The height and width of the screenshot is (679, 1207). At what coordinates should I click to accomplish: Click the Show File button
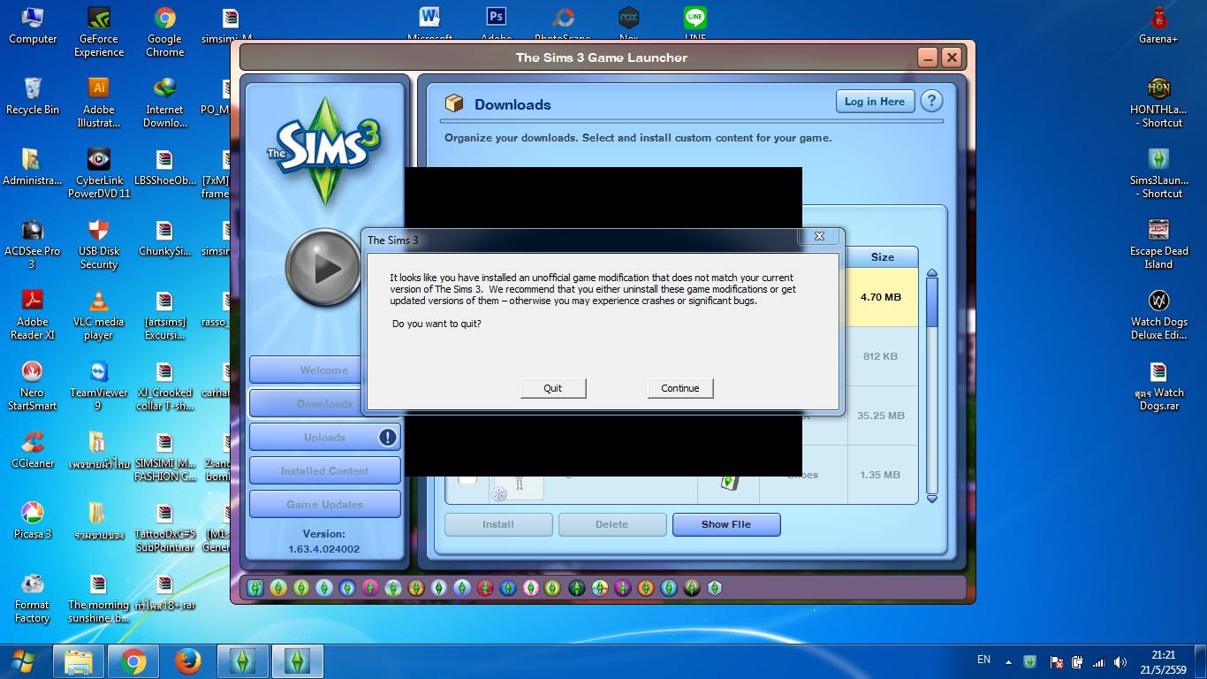point(726,524)
